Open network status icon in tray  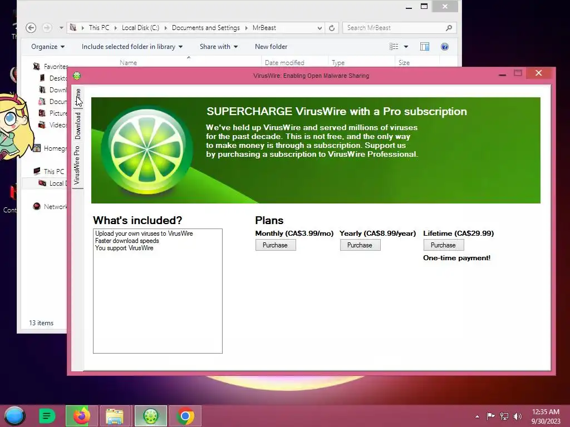(x=504, y=416)
